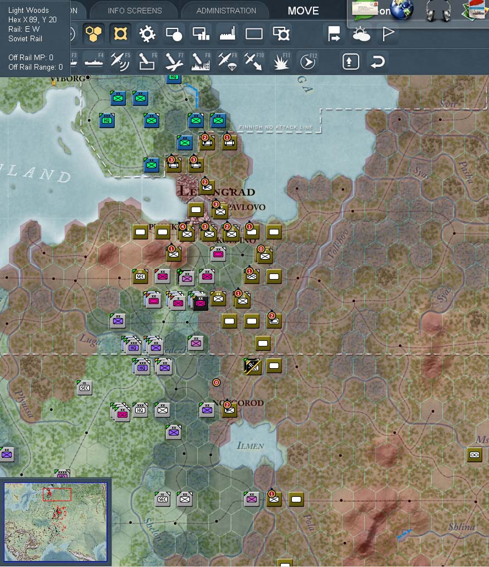Select the bomb city mode F8
The image size is (489, 567).
tap(201, 61)
